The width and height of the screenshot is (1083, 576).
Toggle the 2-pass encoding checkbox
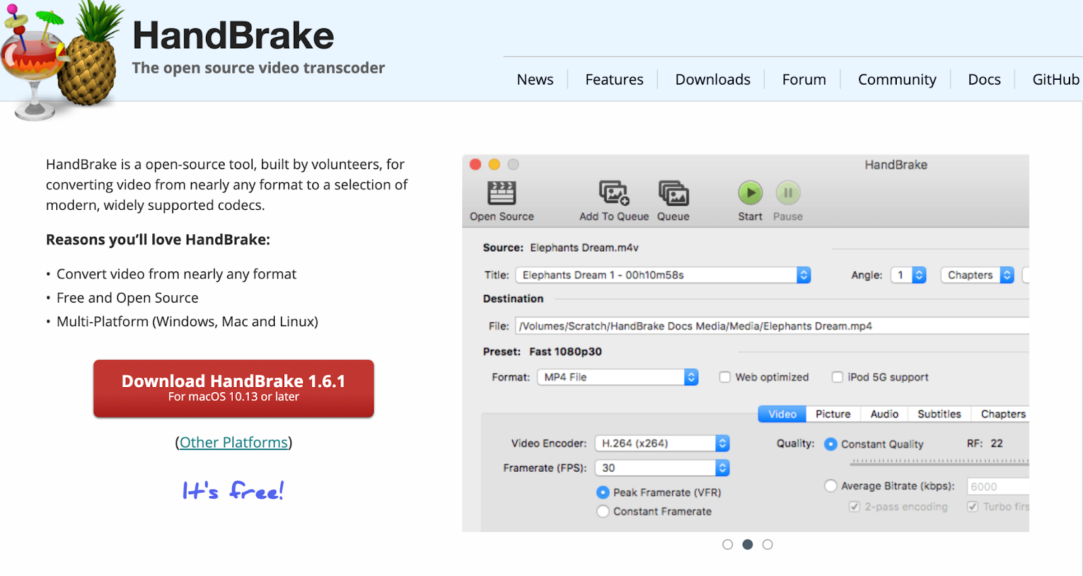tap(854, 506)
